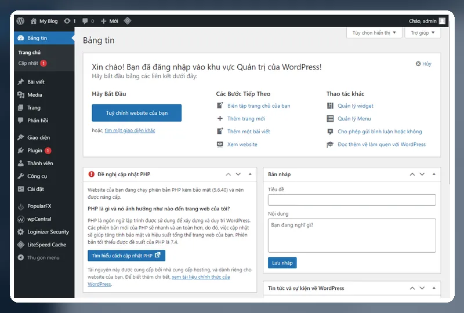Follow tìm một giao diện khác link

[130, 130]
